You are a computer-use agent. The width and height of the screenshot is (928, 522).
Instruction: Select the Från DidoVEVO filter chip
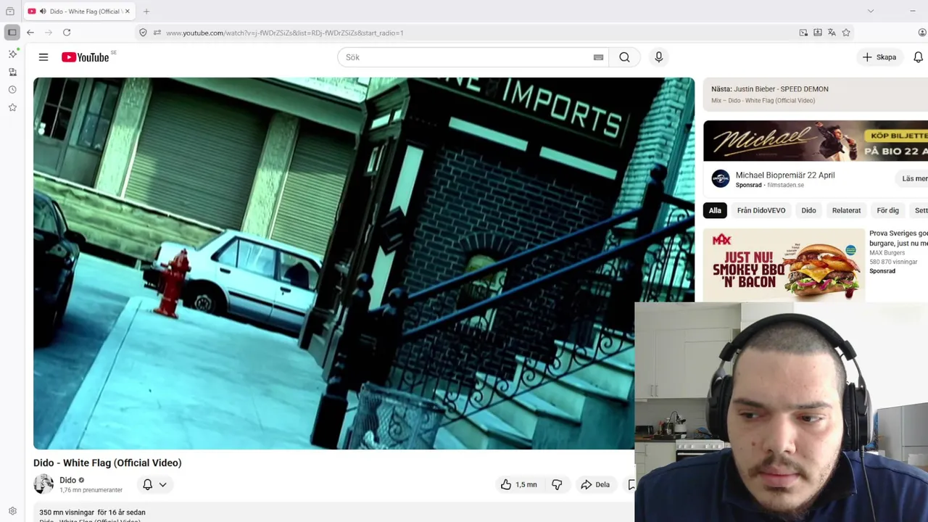tap(761, 210)
